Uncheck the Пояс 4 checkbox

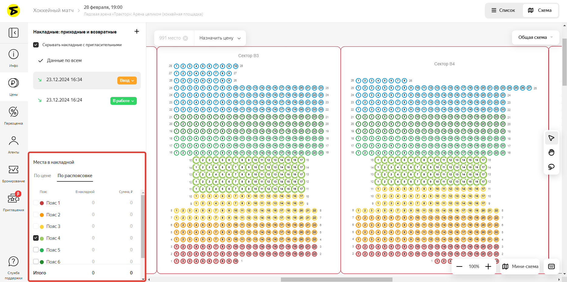click(36, 238)
